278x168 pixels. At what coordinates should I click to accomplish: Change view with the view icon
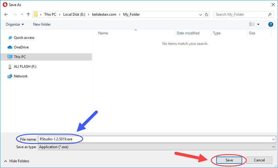point(252,24)
